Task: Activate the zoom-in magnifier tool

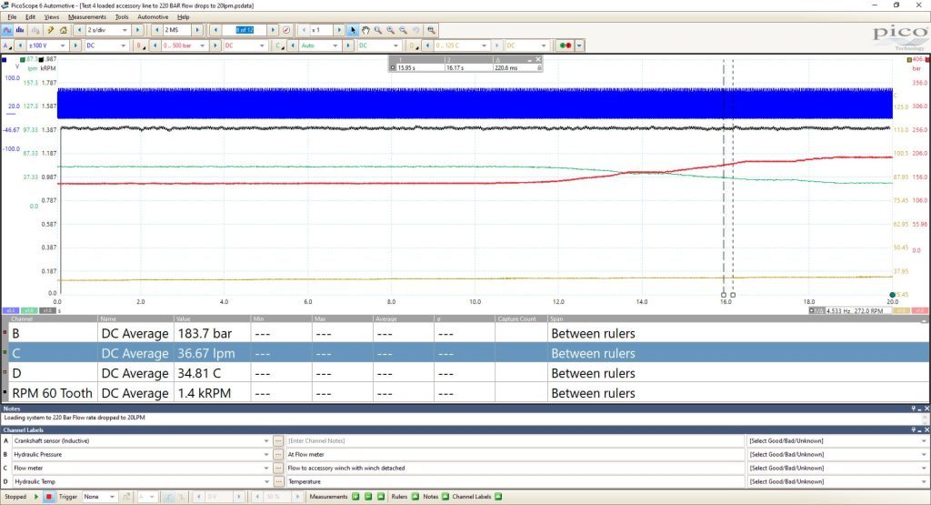Action: tap(391, 30)
